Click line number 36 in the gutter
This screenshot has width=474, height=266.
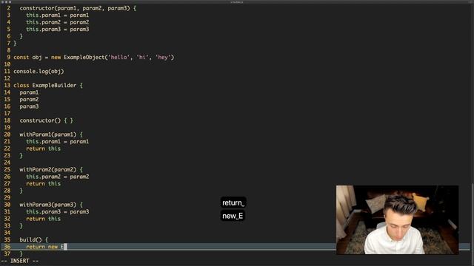tap(7, 247)
